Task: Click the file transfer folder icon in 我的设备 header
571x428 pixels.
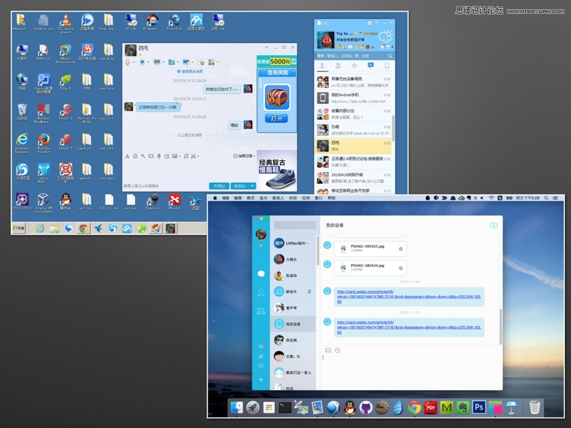Action: [x=493, y=225]
